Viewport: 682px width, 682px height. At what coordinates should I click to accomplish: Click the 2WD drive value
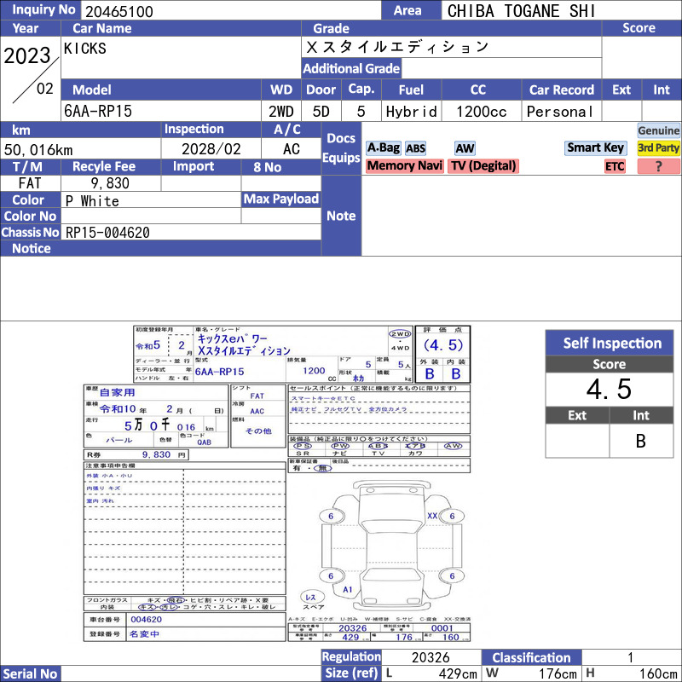[x=281, y=112]
